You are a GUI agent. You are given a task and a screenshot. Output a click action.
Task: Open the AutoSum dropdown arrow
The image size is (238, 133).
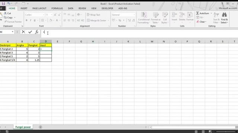(x=211, y=13)
